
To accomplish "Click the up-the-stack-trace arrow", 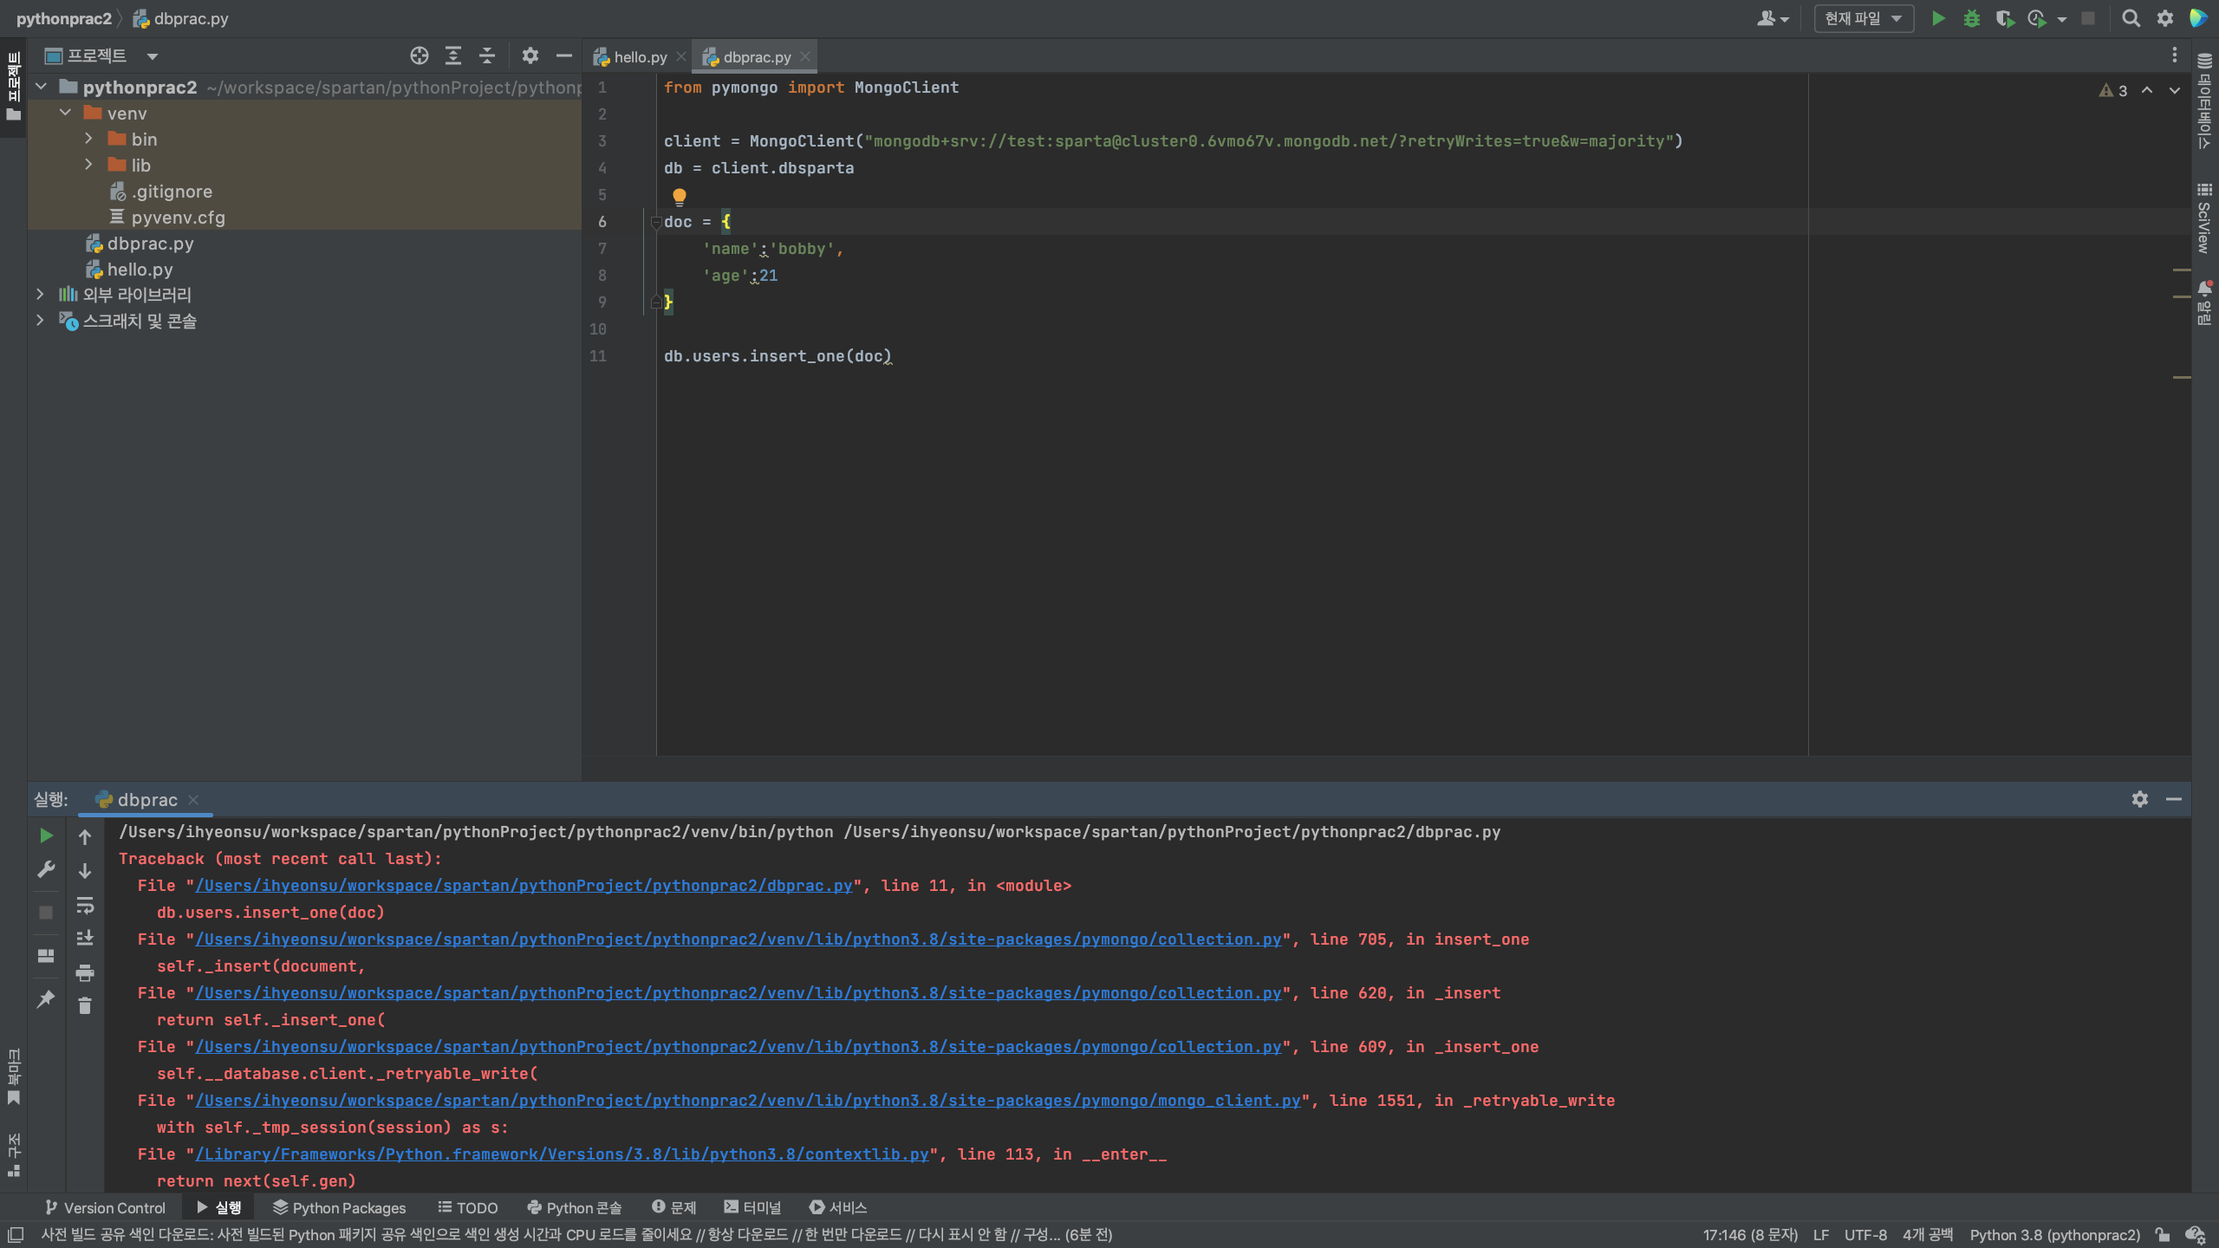I will click(85, 837).
